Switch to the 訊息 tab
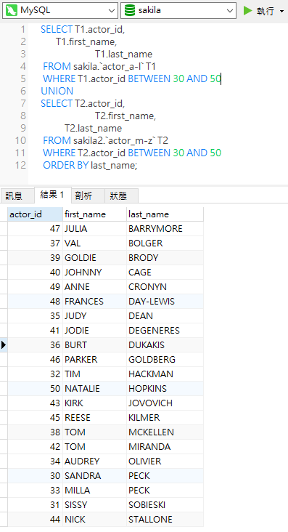Viewport: 288px width, 532px height. tap(14, 196)
